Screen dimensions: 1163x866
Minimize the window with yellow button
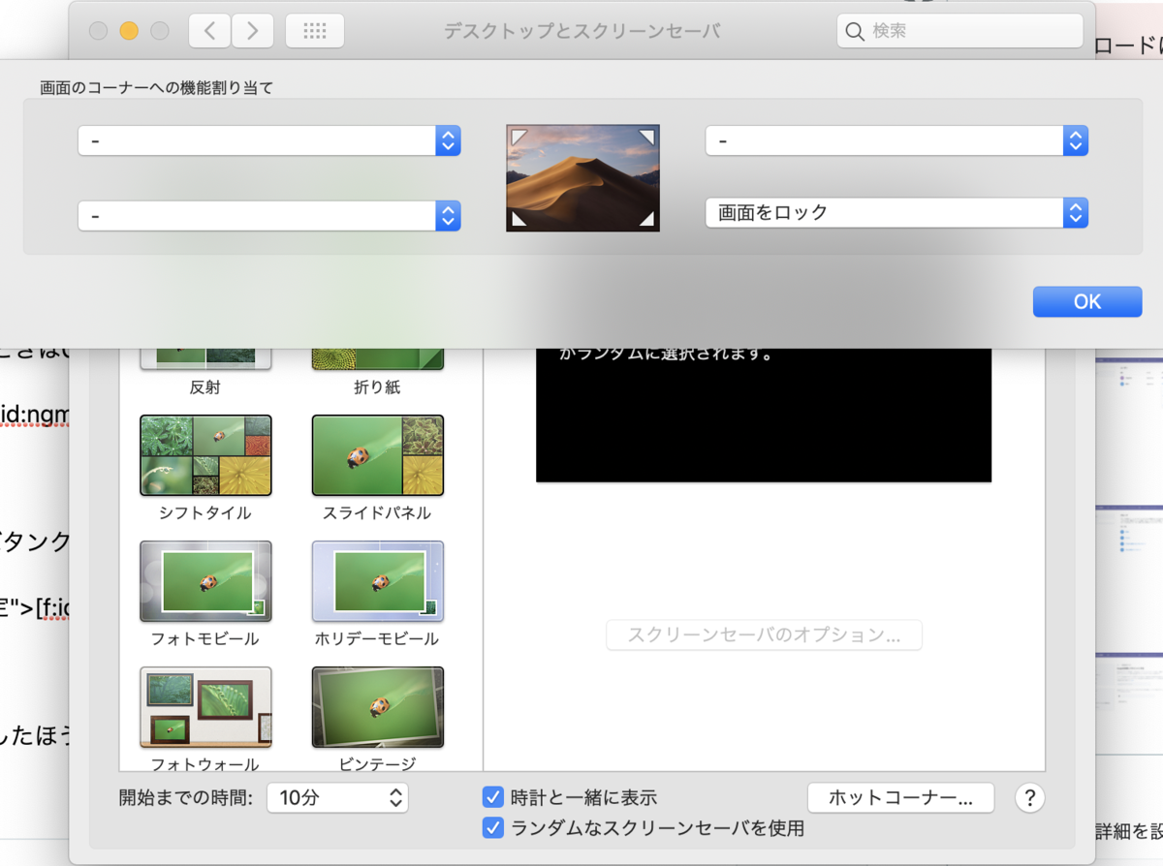tap(128, 31)
